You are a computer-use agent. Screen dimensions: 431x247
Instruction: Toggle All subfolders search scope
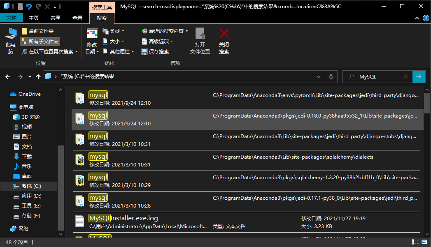[x=40, y=42]
